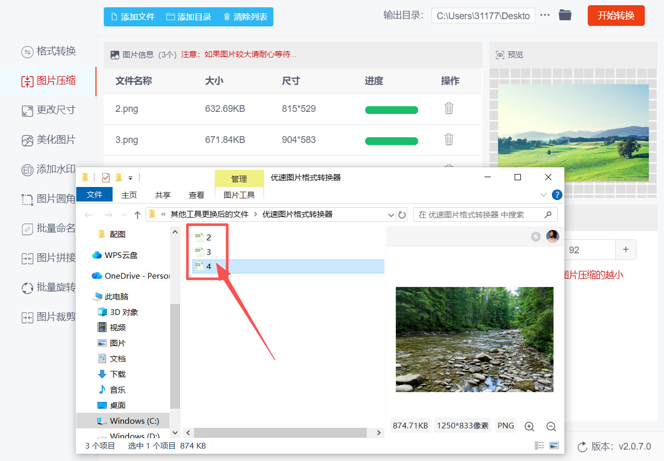Switch to the 主页 ribbon tab
664x461 pixels.
coord(129,195)
